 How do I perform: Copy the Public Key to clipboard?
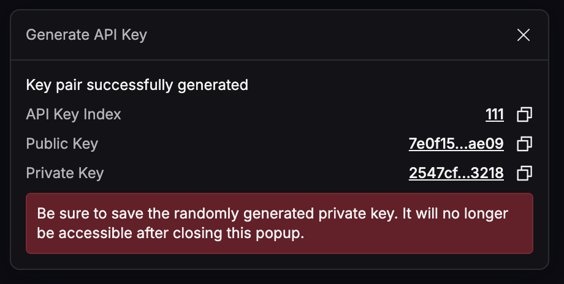[x=524, y=144]
